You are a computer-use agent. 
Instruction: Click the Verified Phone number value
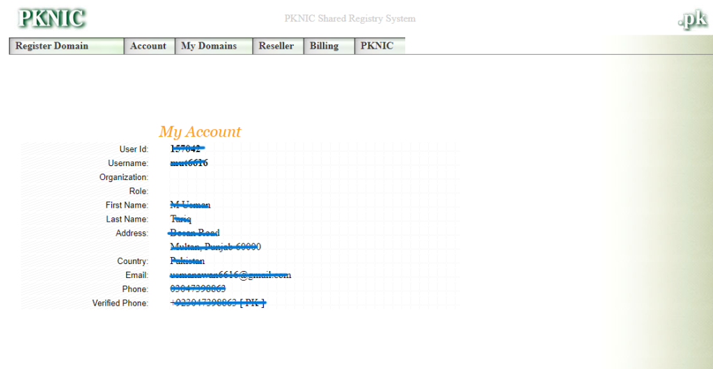(x=218, y=303)
